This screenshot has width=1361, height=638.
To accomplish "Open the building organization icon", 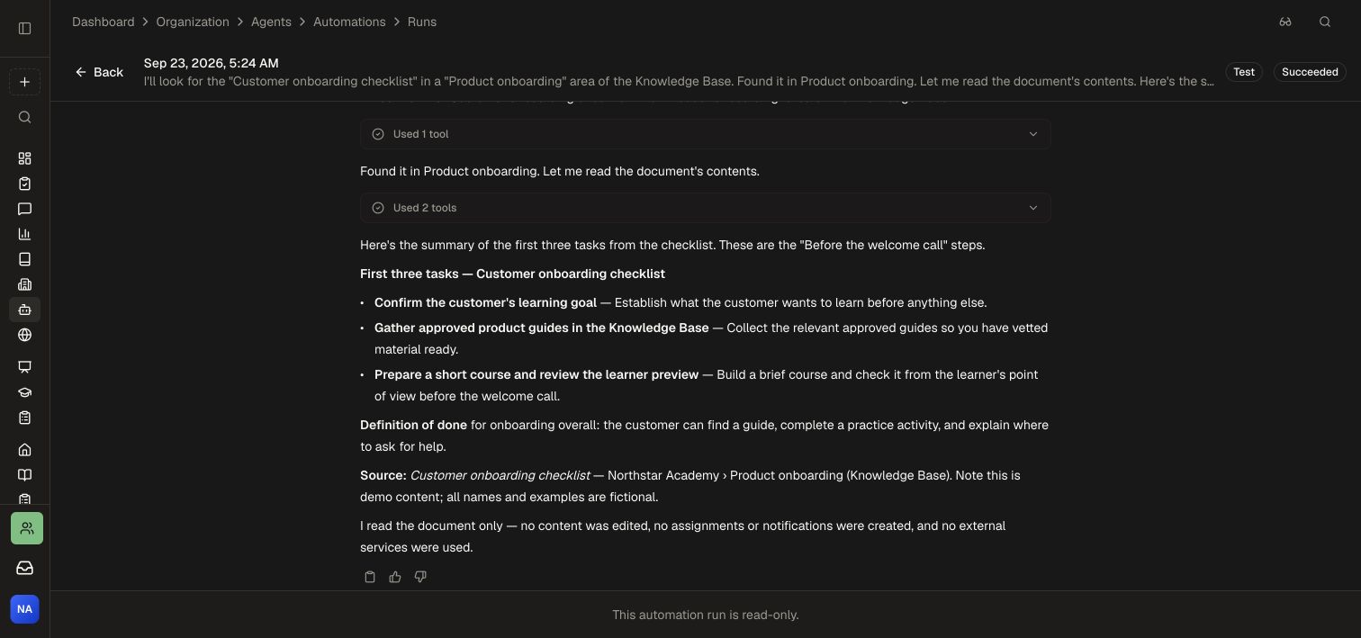I will coord(25,284).
